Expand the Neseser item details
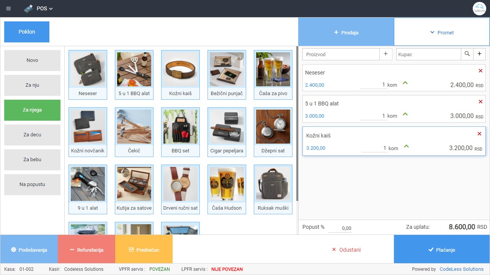 [405, 83]
